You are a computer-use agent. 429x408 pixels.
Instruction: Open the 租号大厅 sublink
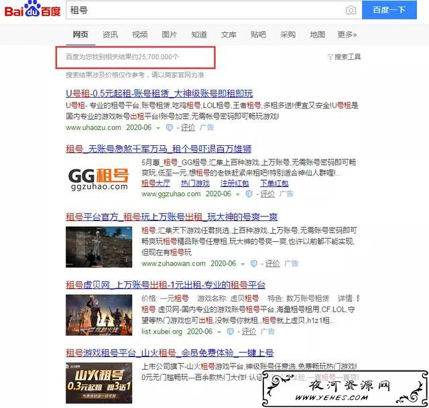(156, 183)
